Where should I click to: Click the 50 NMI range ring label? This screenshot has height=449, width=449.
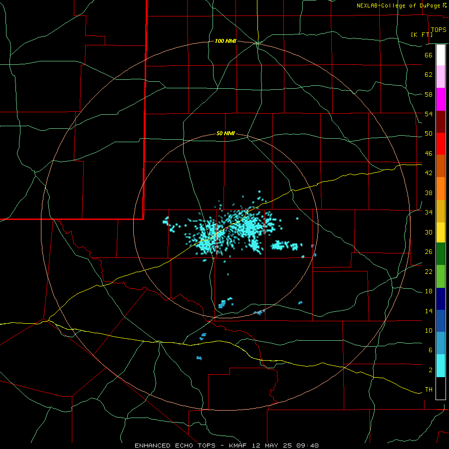pyautogui.click(x=225, y=133)
